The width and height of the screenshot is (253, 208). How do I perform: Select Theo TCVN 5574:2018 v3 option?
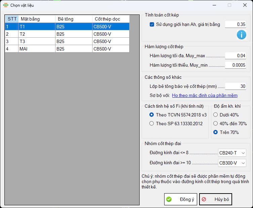click(x=152, y=115)
